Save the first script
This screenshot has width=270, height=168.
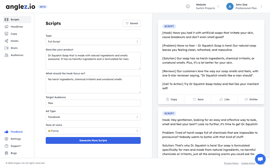point(198,100)
